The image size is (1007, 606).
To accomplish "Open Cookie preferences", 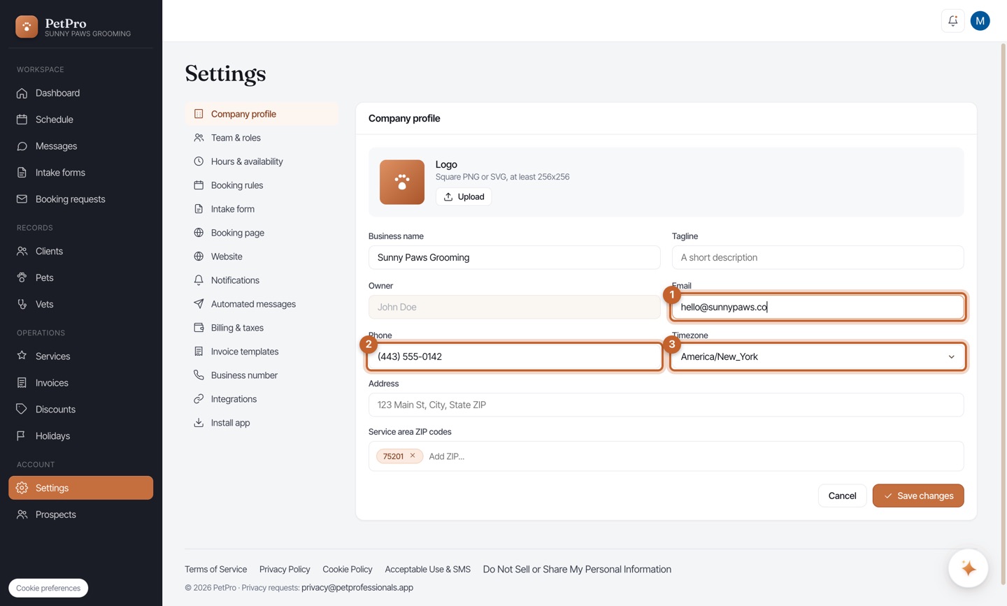I will 48,588.
